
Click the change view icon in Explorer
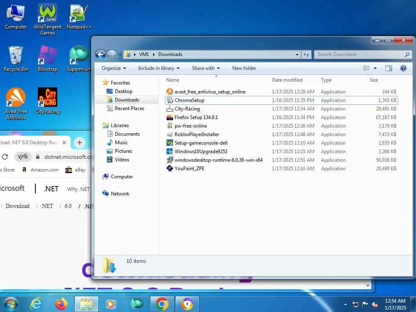(366, 68)
